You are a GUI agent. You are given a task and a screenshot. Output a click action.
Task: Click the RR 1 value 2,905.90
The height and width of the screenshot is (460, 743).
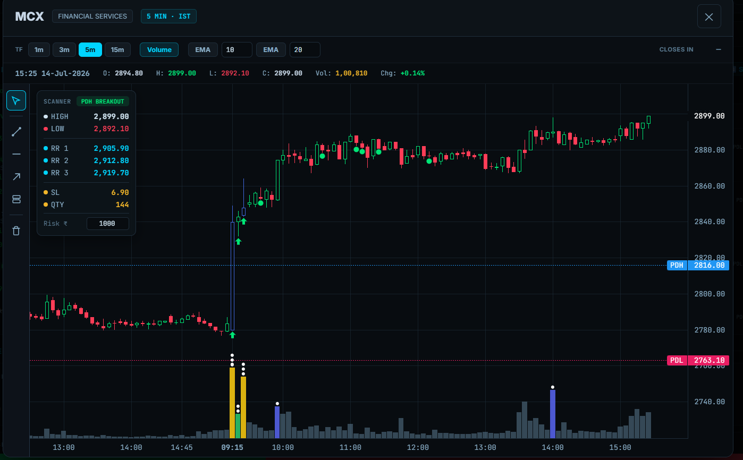[x=111, y=148]
